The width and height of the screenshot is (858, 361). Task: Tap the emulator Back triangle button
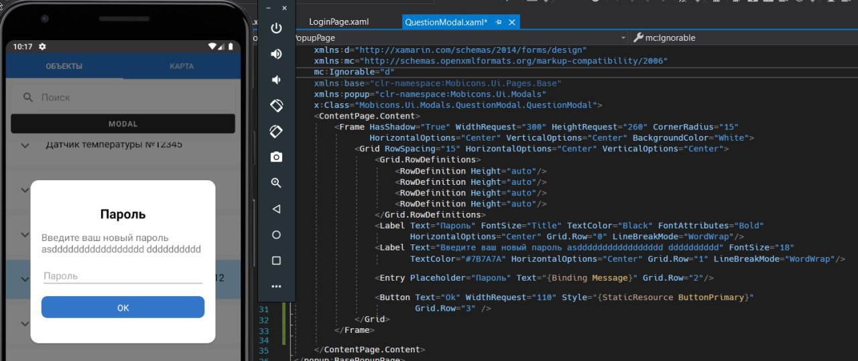276,209
